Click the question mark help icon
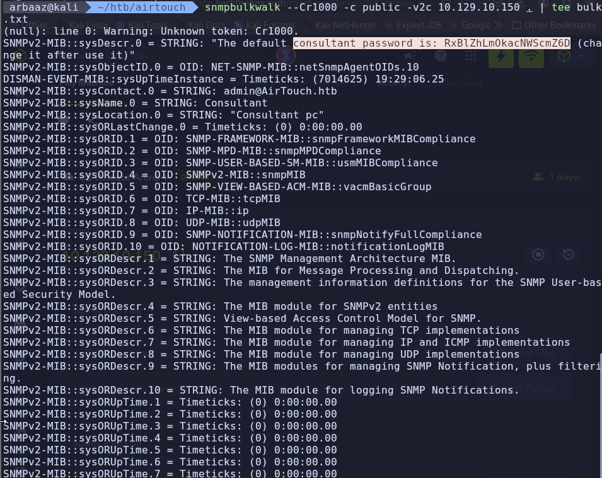602x478 pixels. point(441,55)
